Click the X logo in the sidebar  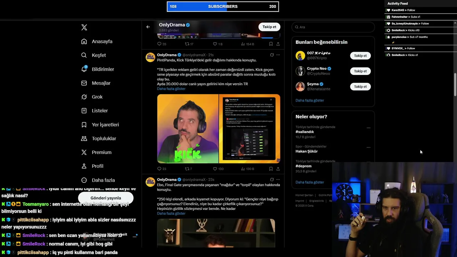(x=84, y=27)
